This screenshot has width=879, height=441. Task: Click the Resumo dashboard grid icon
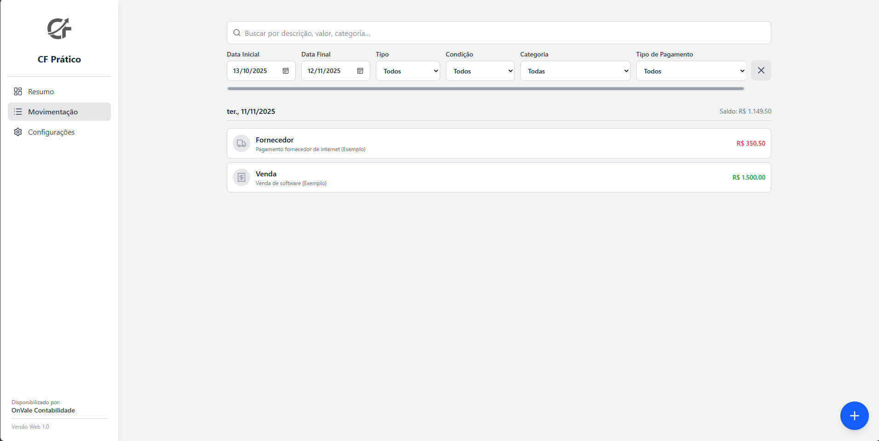pyautogui.click(x=18, y=91)
